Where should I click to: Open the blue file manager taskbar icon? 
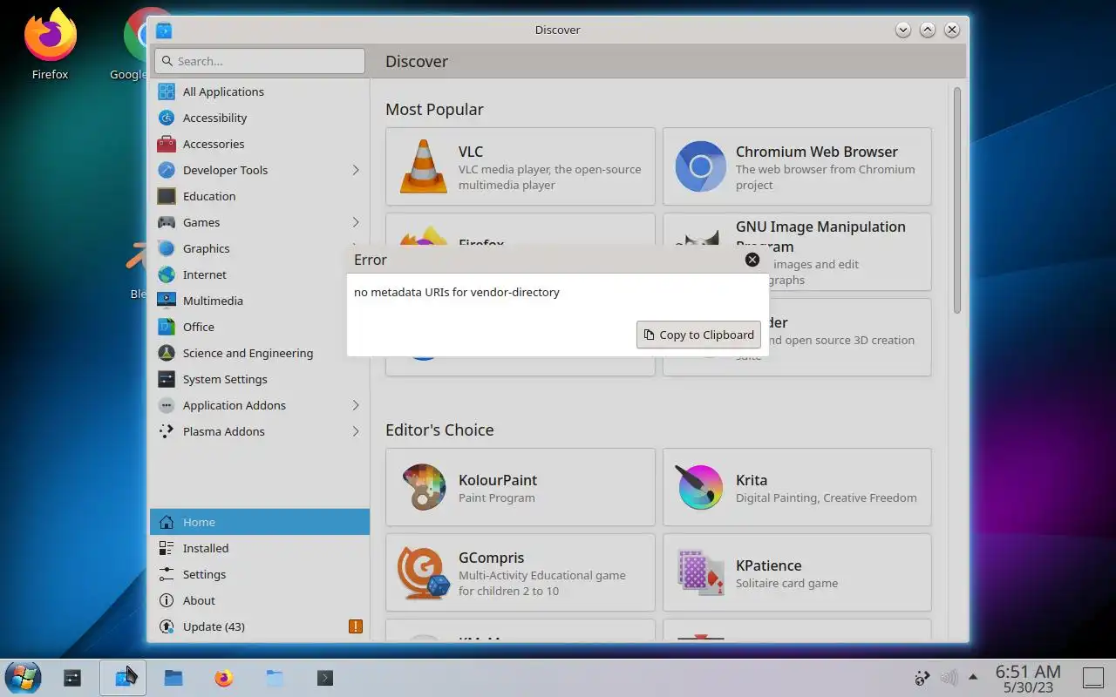(174, 677)
